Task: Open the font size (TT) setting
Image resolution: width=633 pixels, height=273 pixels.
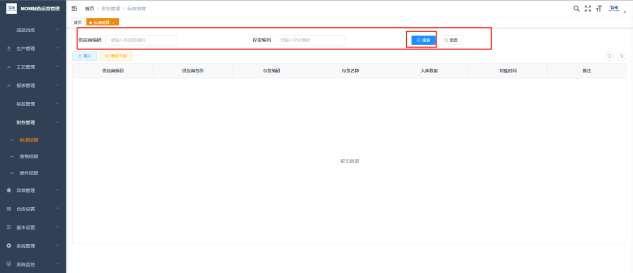Action: (599, 8)
